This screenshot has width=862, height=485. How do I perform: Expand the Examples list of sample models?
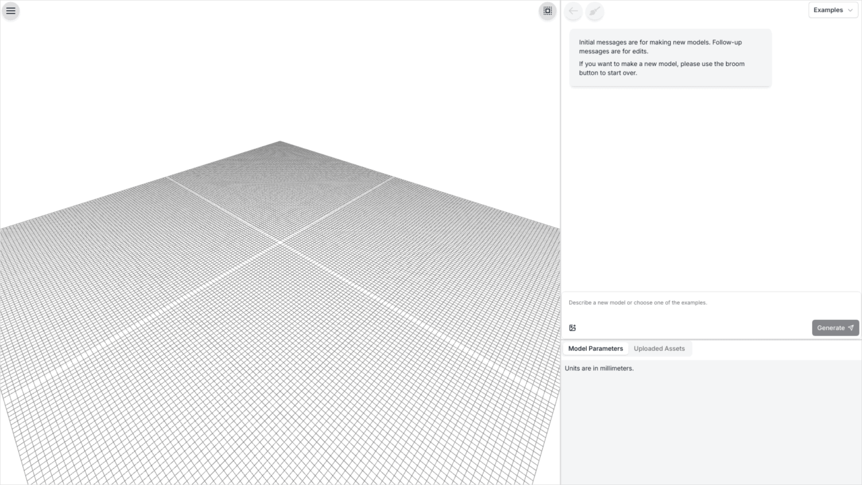(832, 9)
